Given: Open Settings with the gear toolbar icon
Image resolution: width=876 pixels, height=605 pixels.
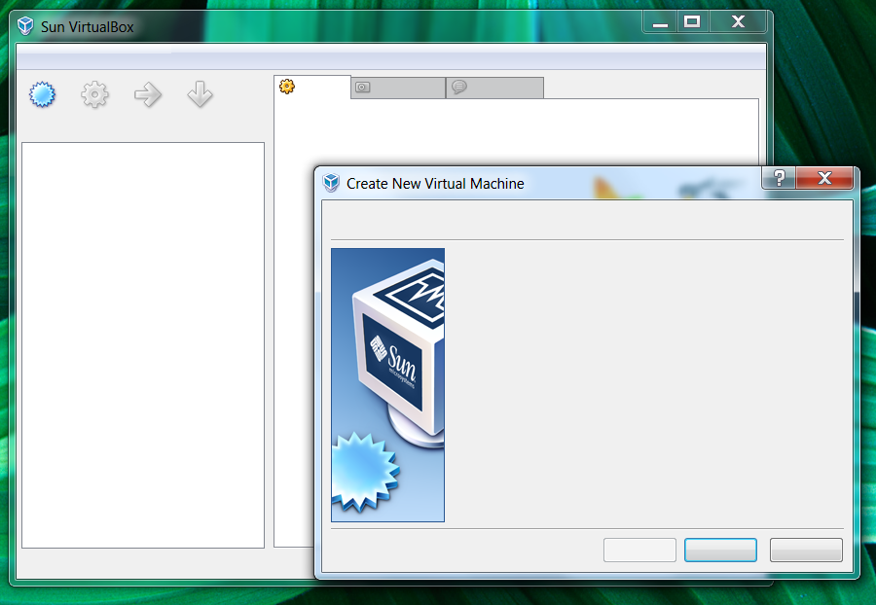Looking at the screenshot, I should click(x=94, y=94).
